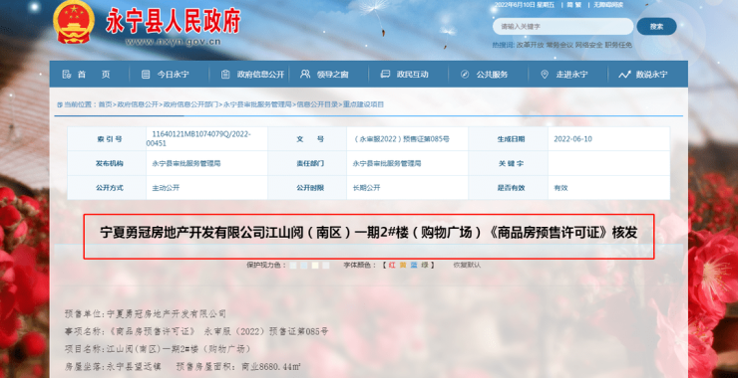Click the 数说永宁 chart icon

click(x=624, y=75)
